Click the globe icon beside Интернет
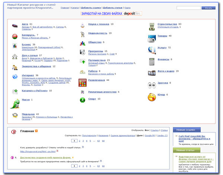Viewport: 223px width, 175px height. [x=15, y=77]
